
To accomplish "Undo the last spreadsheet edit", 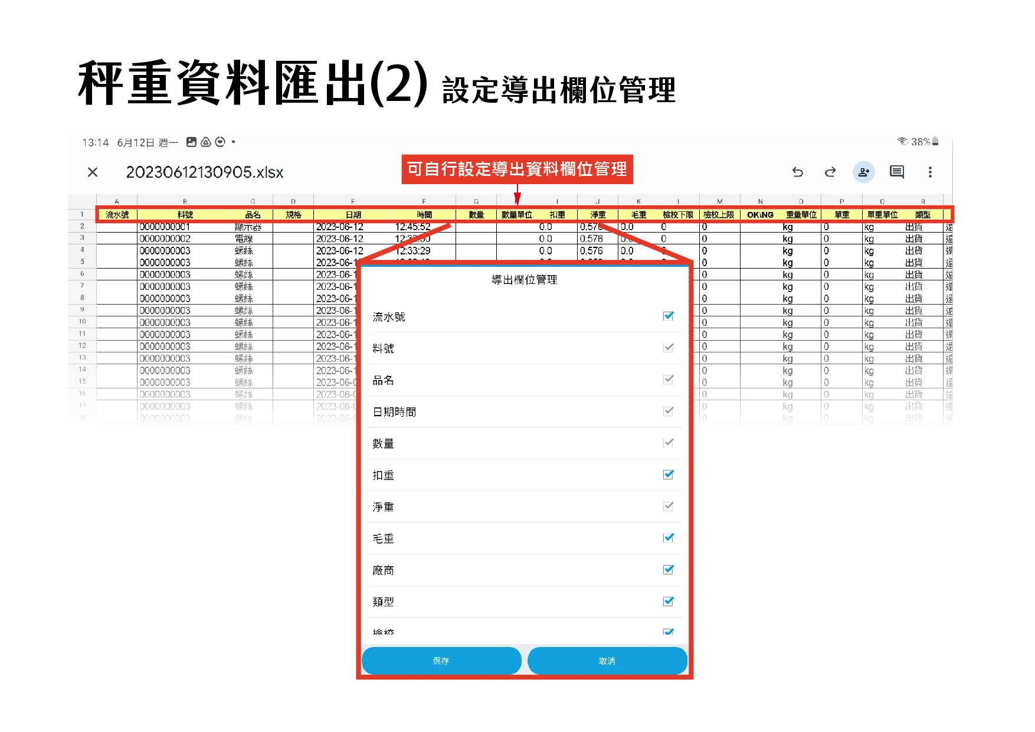I will [x=797, y=172].
